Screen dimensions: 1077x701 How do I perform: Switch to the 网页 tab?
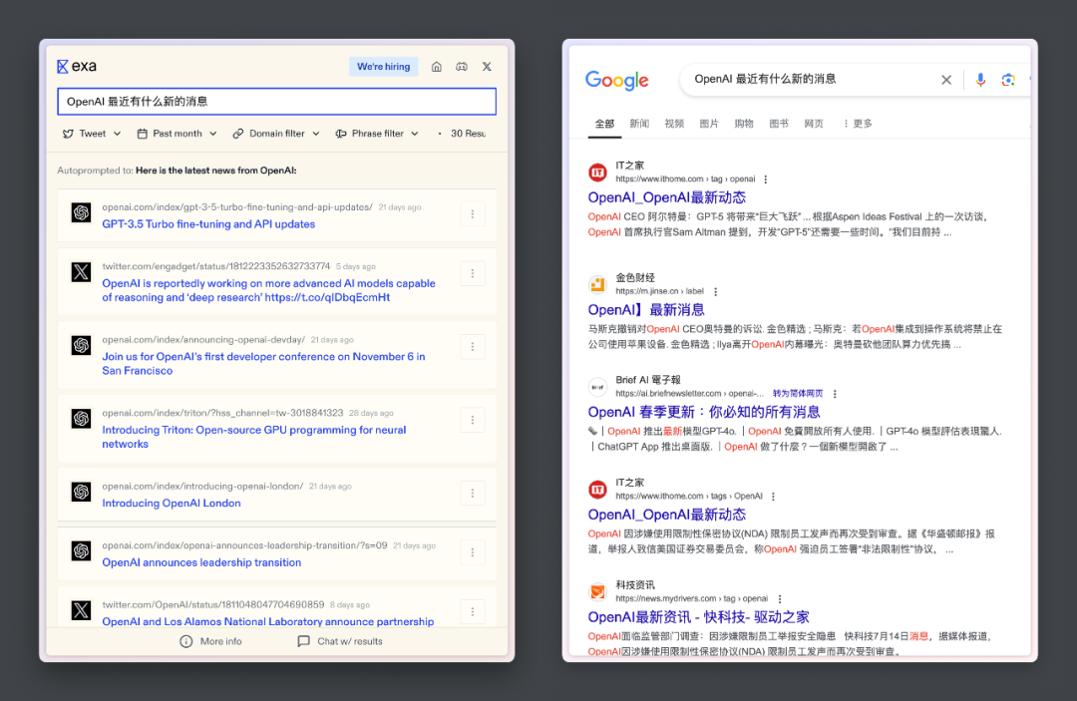click(814, 124)
